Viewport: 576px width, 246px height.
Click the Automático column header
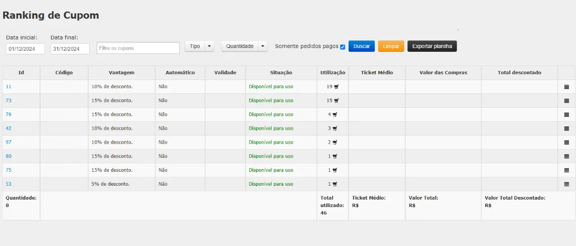click(x=180, y=73)
